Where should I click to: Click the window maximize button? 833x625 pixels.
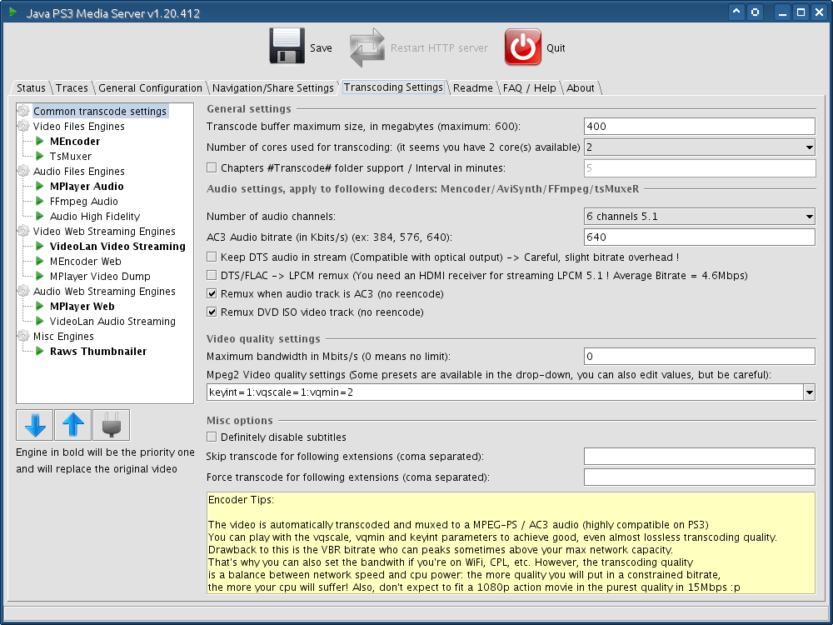[801, 12]
